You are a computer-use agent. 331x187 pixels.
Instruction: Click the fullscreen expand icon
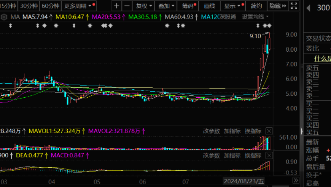click(x=294, y=6)
